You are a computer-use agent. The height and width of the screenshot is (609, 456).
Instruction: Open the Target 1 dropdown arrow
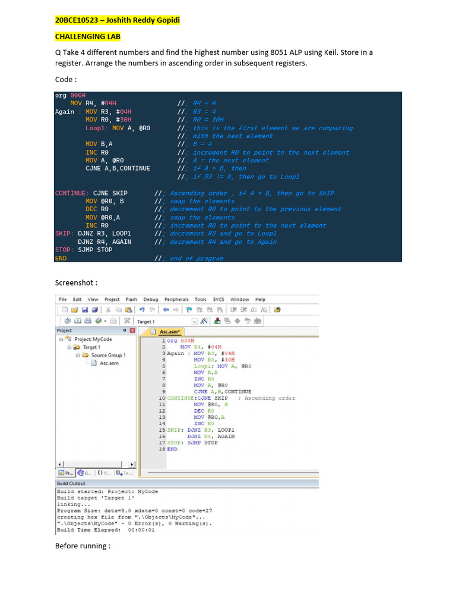click(x=194, y=322)
